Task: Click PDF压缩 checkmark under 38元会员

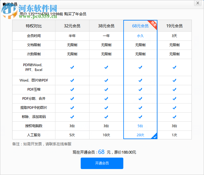Action: click(x=106, y=89)
